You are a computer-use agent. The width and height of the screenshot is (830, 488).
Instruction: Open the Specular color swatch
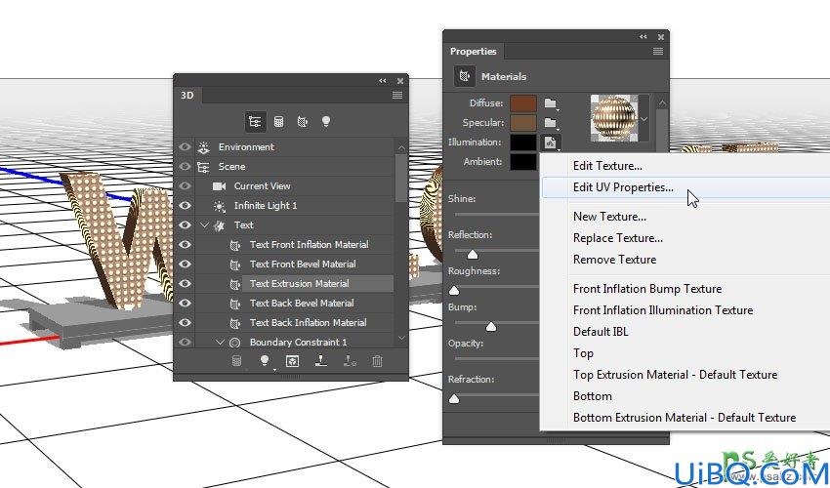point(523,123)
